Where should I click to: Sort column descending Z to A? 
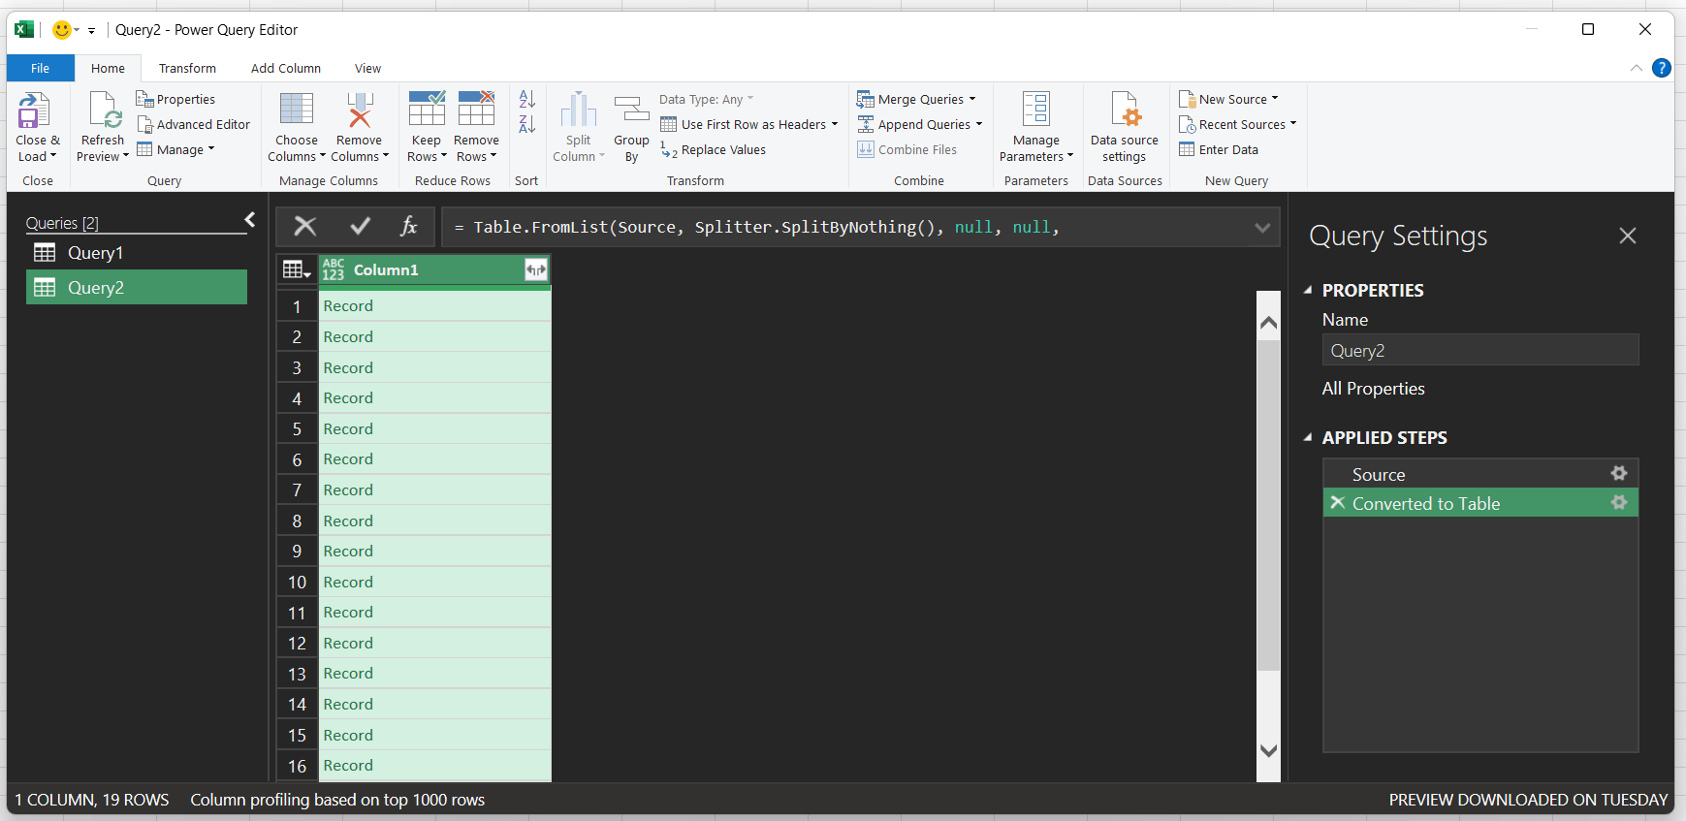coord(526,124)
